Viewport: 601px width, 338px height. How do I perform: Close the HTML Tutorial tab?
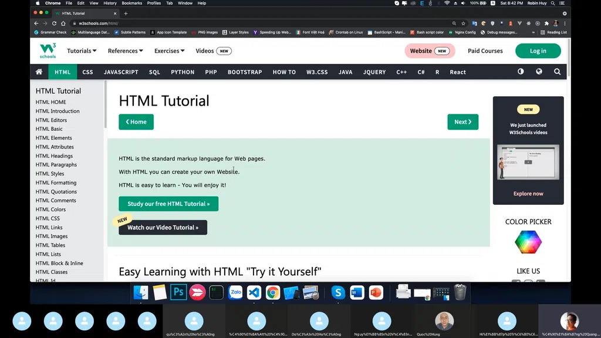pos(115,13)
